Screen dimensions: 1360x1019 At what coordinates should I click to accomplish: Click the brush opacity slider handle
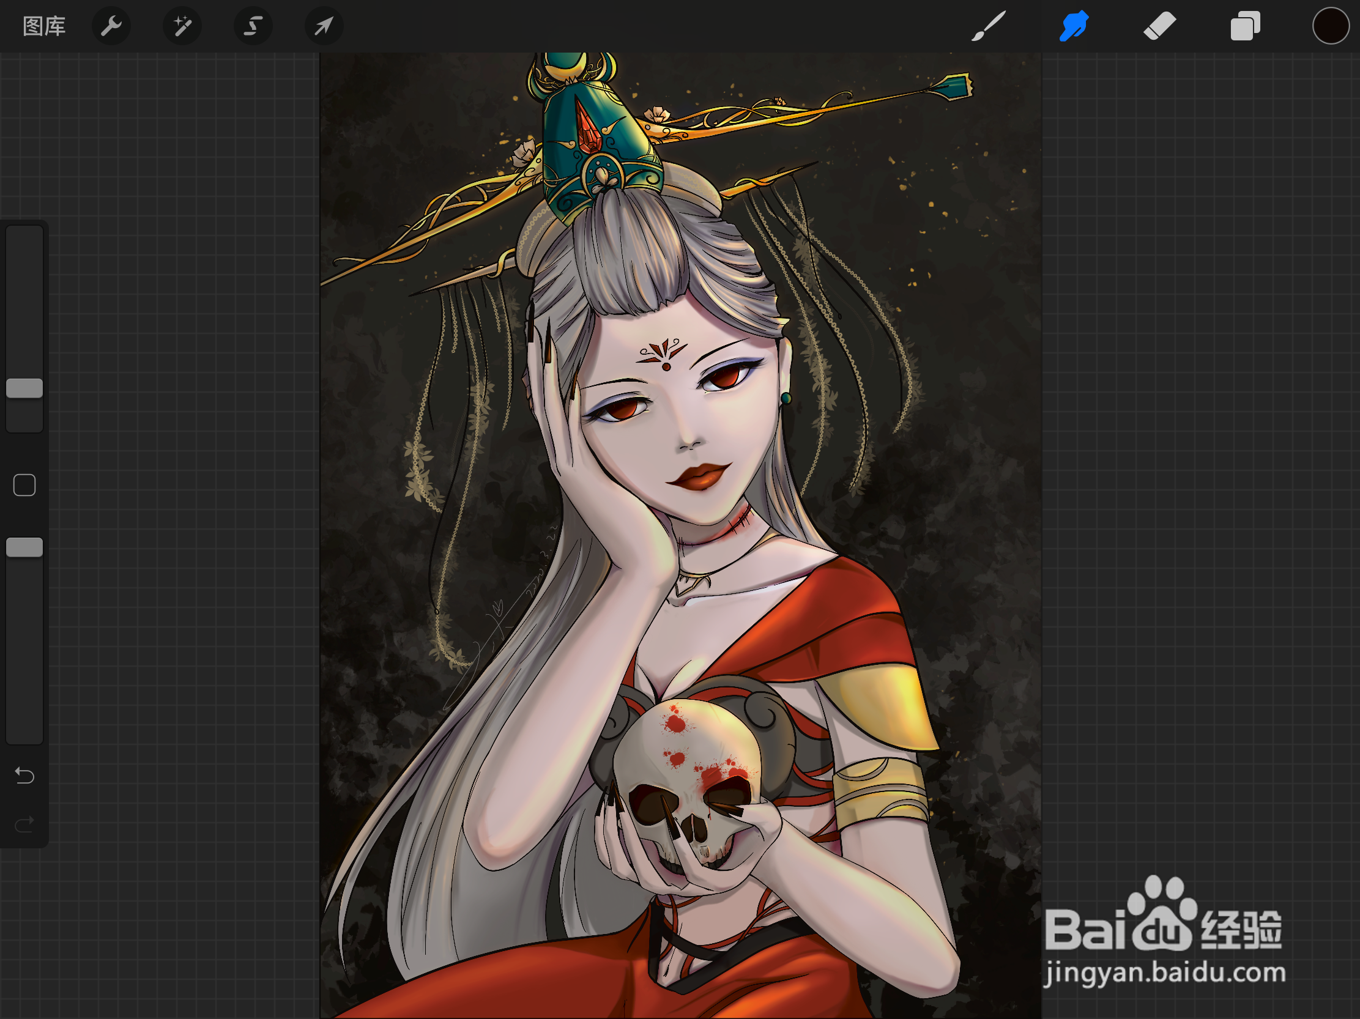24,547
